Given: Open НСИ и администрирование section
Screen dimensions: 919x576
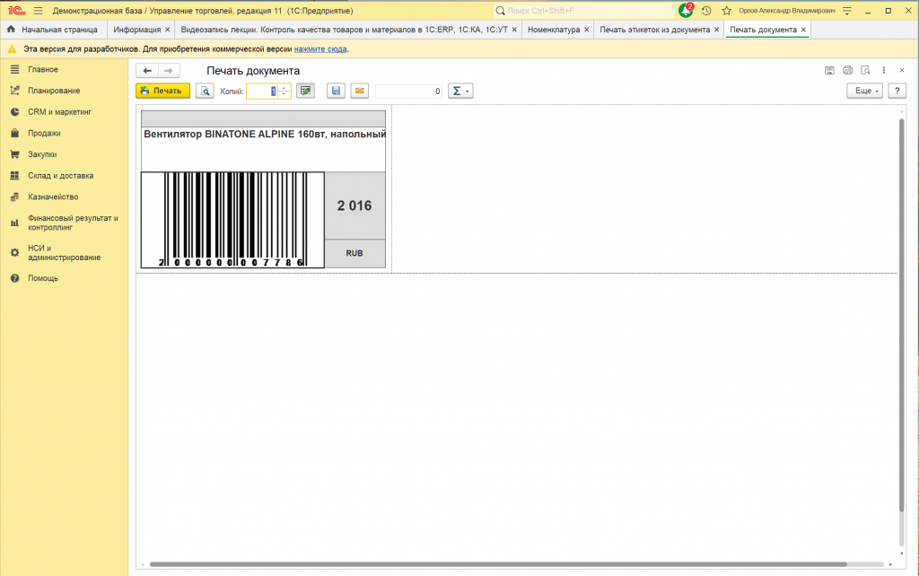Looking at the screenshot, I should [x=64, y=252].
